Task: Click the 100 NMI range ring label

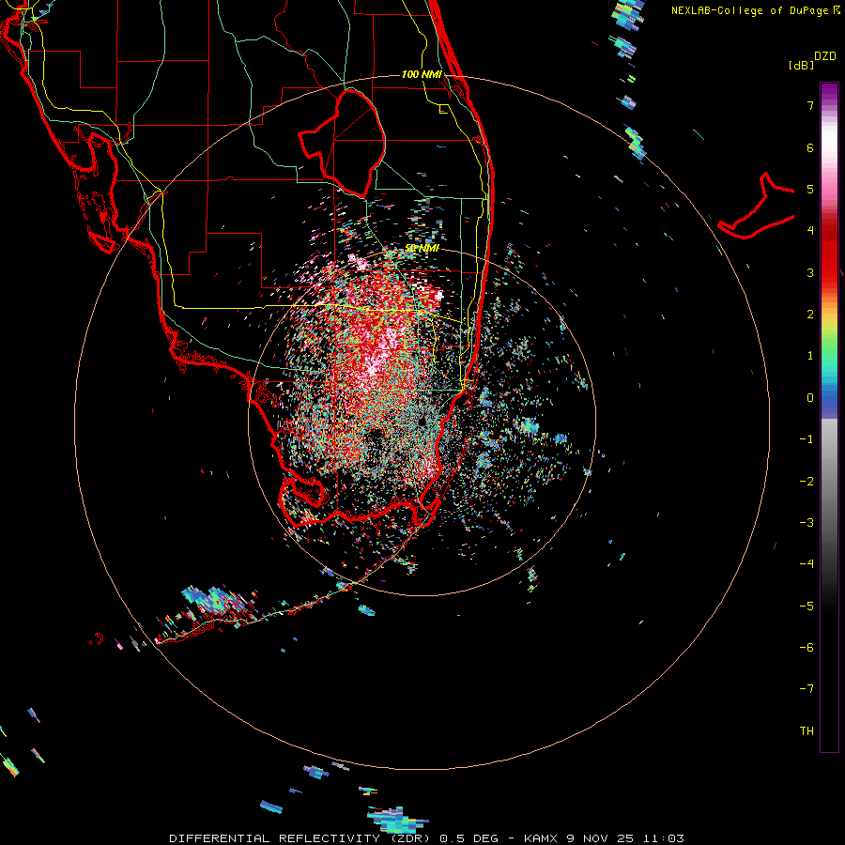Action: click(x=422, y=74)
